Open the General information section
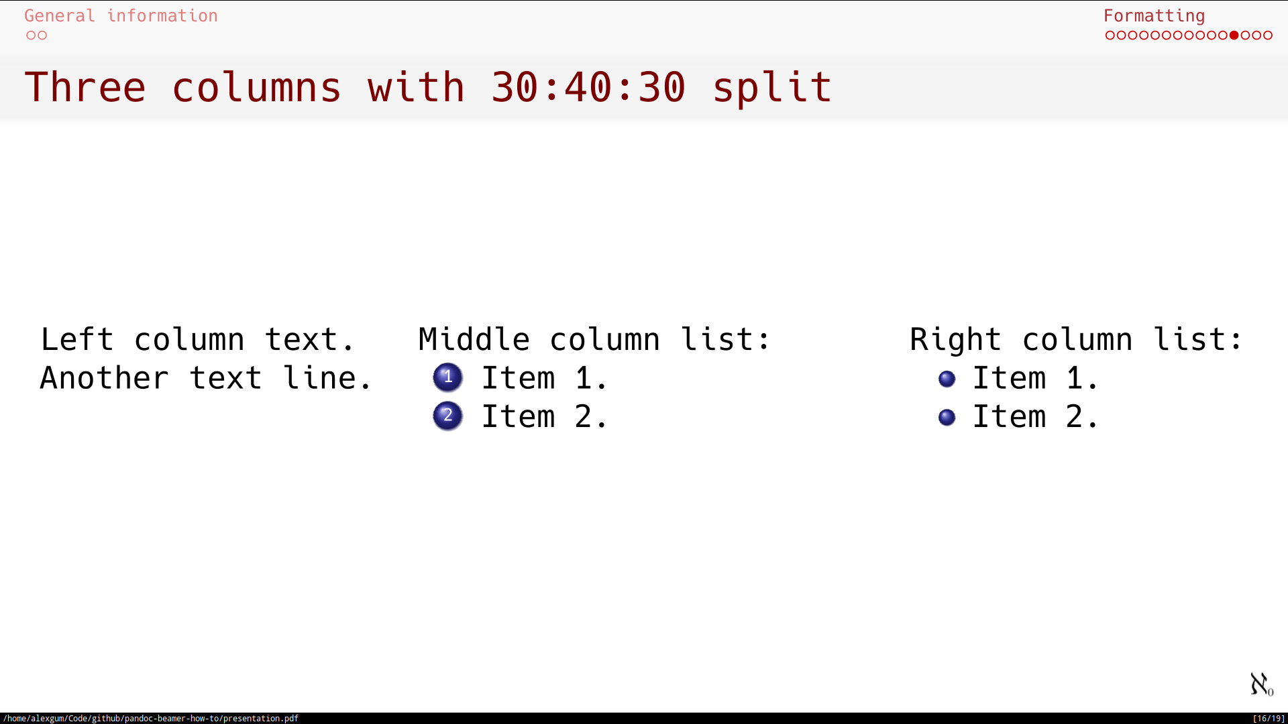The image size is (1288, 724). [120, 15]
